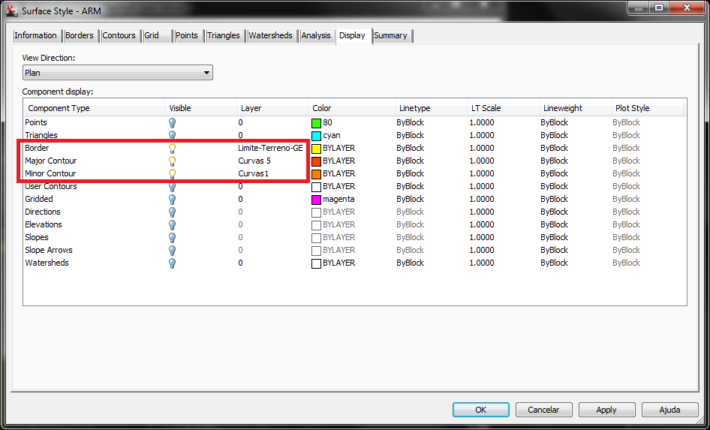Go to the Analysis tab

[x=316, y=35]
